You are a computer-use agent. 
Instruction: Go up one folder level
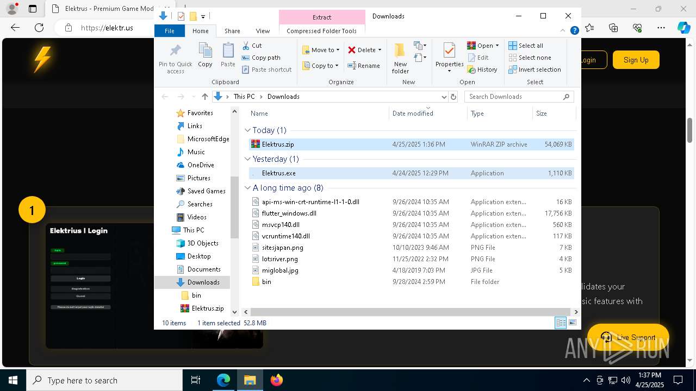204,97
